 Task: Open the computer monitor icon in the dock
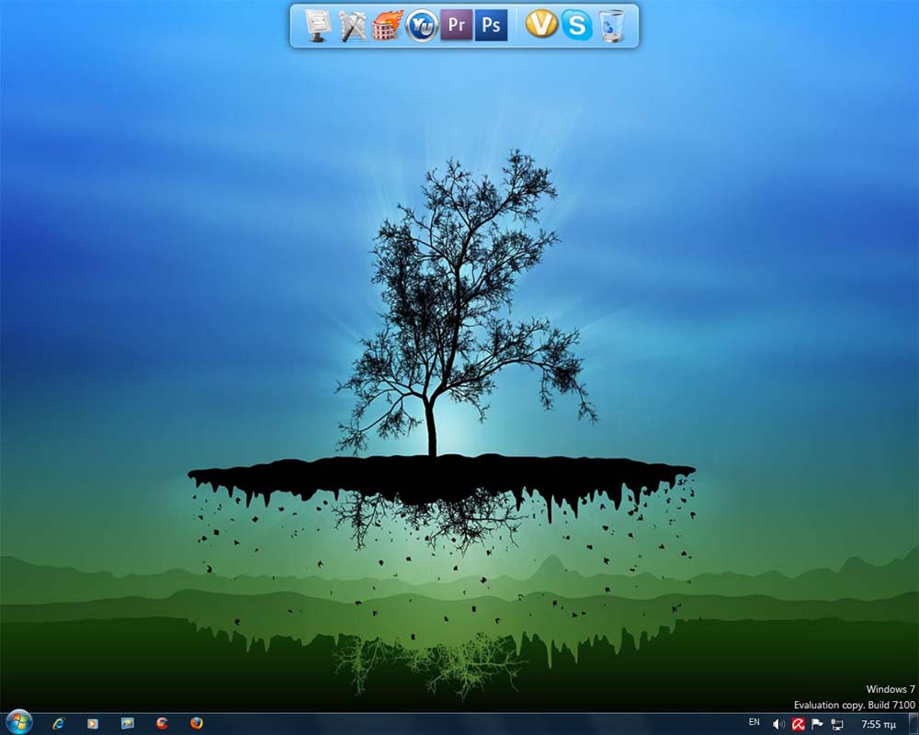[318, 26]
